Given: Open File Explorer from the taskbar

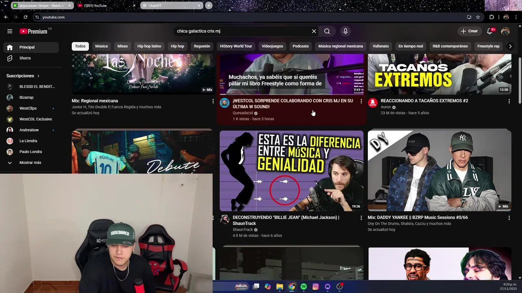Looking at the screenshot, I should coord(279,287).
